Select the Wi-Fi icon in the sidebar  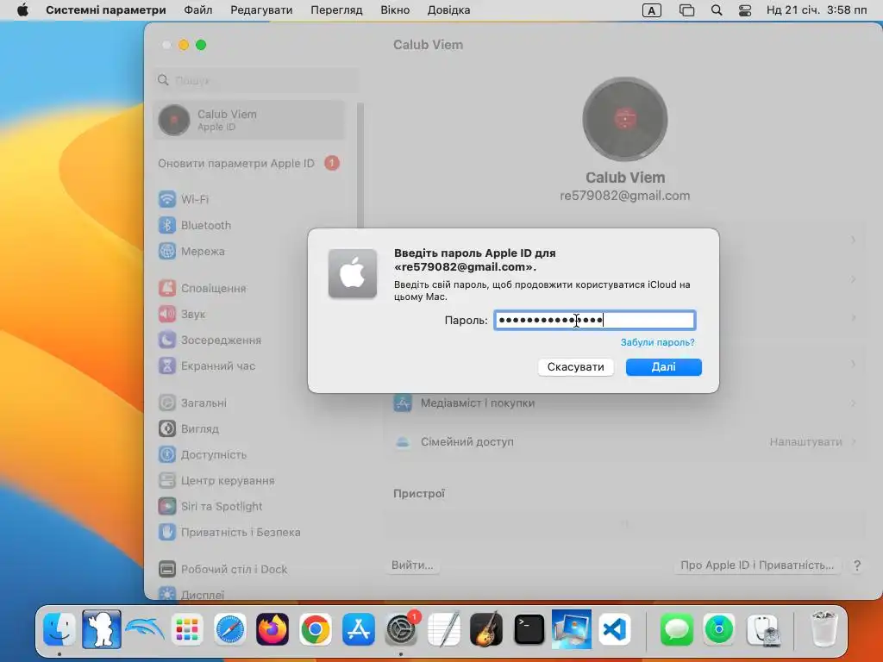[166, 199]
